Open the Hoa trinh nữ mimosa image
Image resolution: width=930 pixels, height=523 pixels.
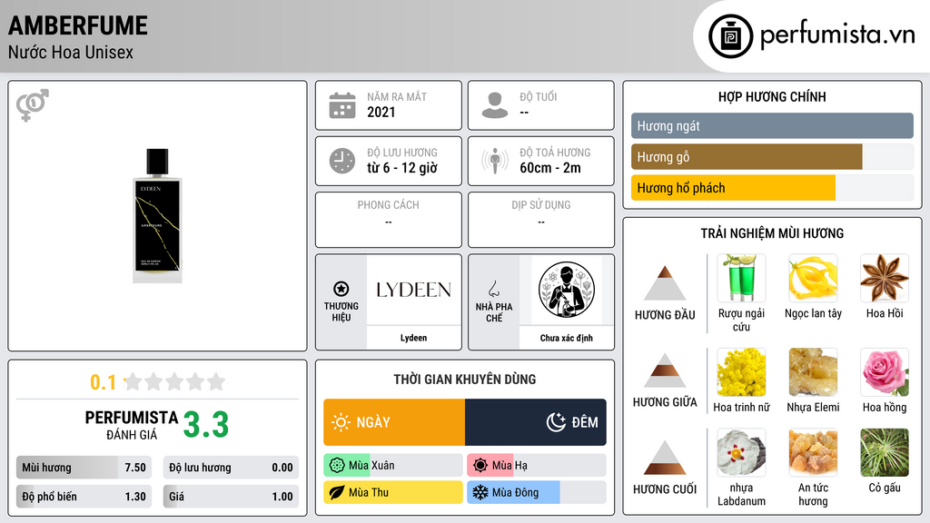click(741, 372)
